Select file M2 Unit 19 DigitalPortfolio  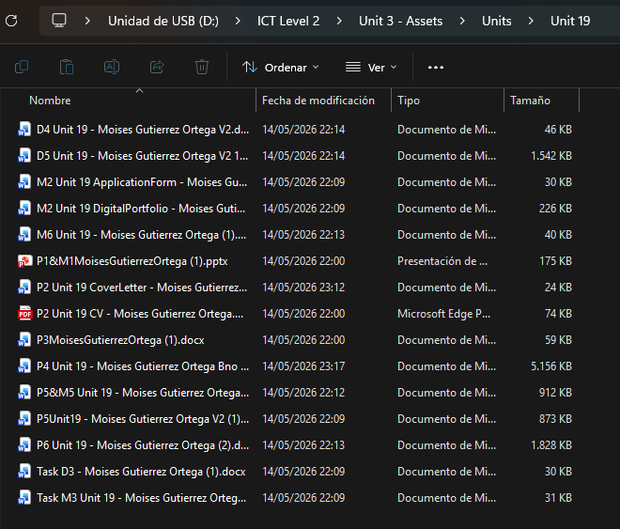tap(141, 209)
